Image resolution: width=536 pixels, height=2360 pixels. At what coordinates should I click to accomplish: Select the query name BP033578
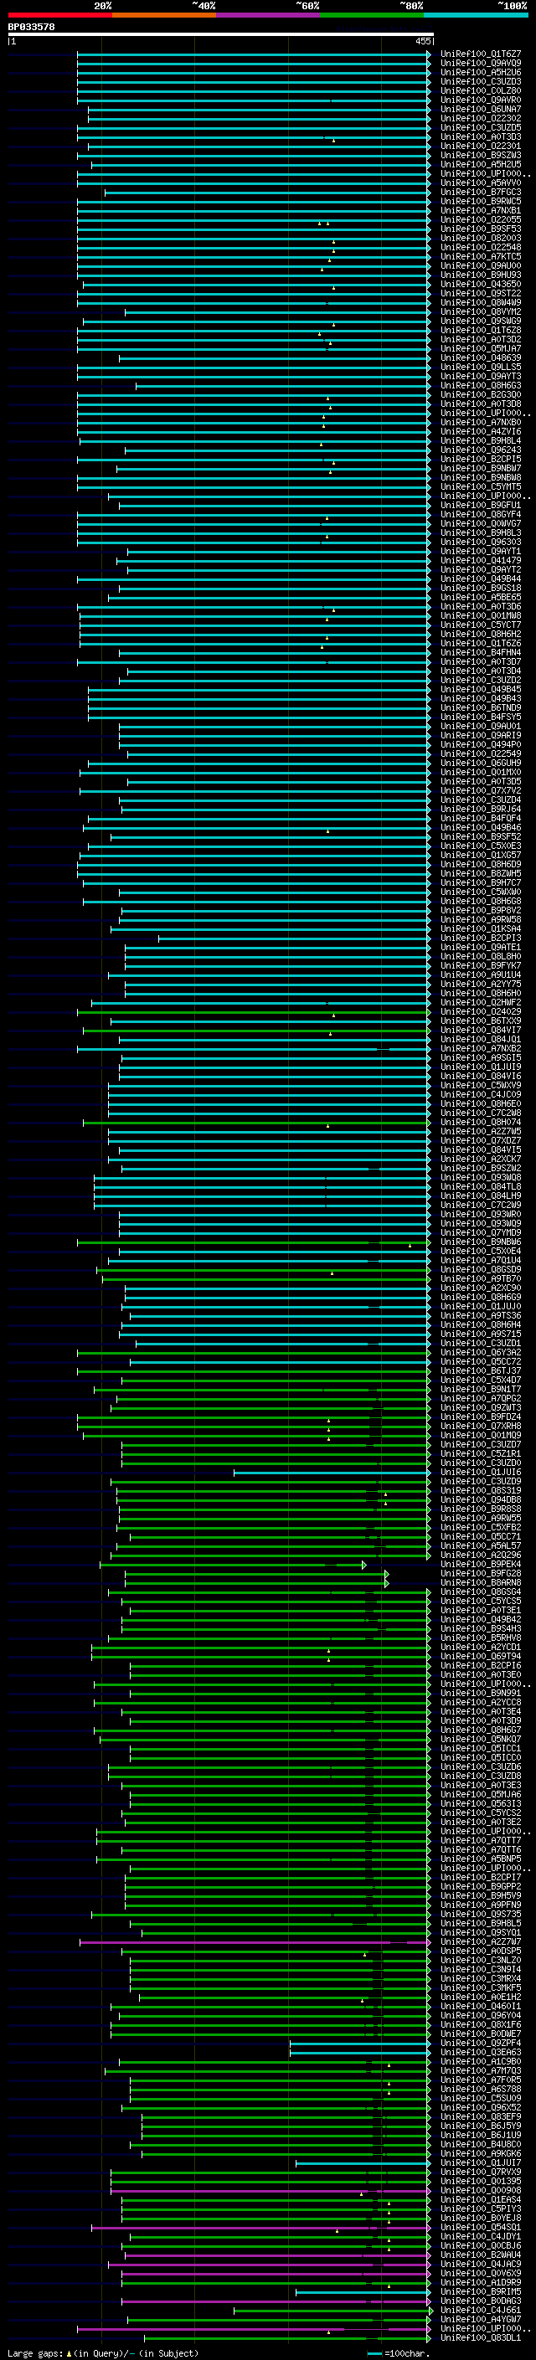(x=31, y=28)
